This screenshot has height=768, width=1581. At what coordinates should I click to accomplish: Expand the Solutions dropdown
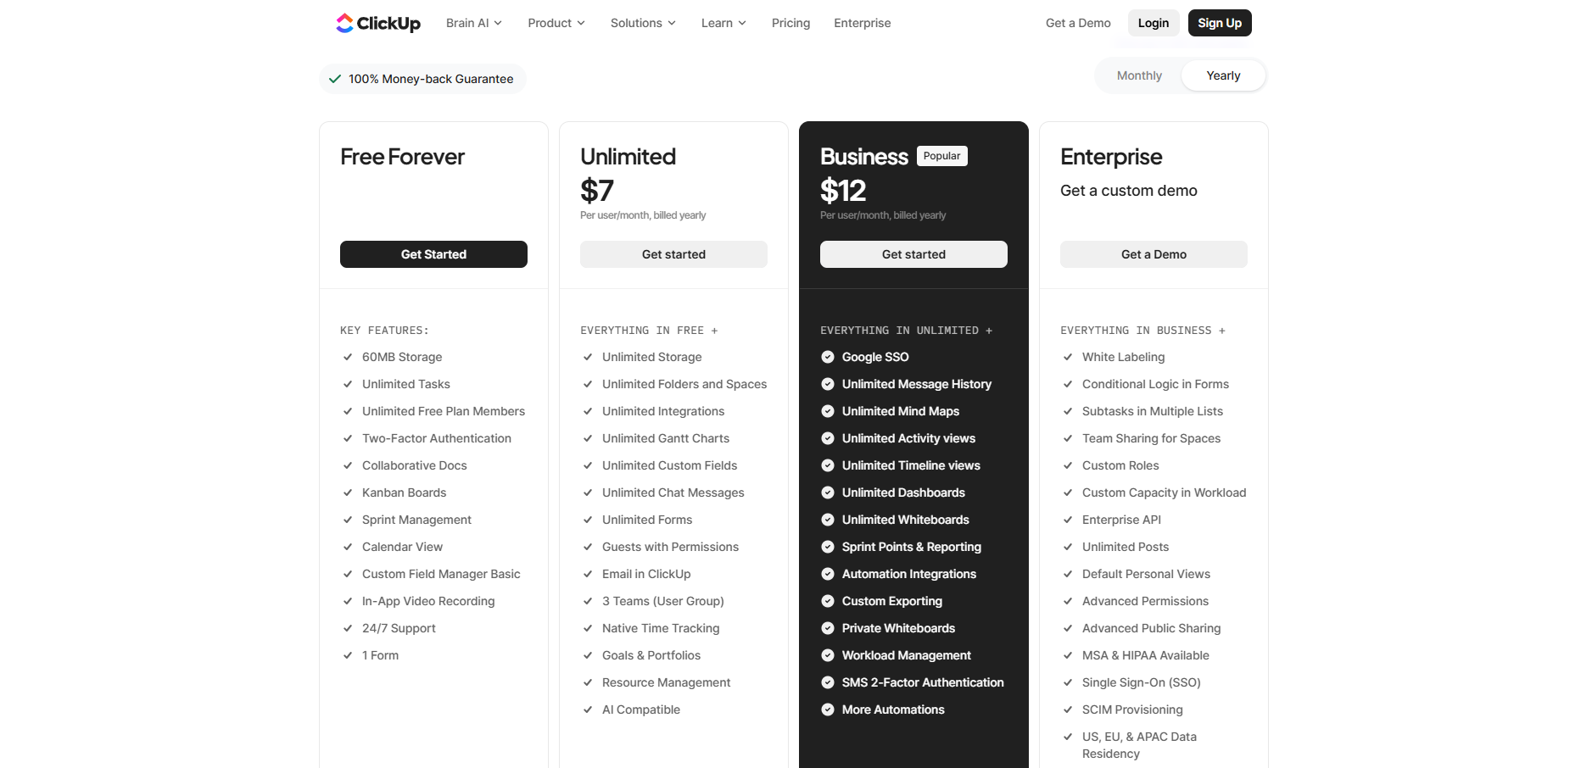[643, 23]
